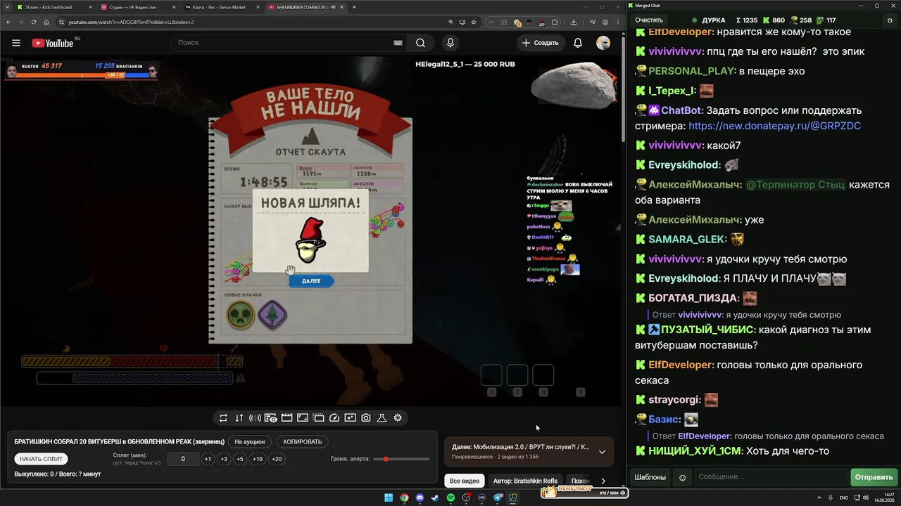Open the 'Шаблоны' templates button
Viewport: 901px width, 506px height.
point(650,477)
